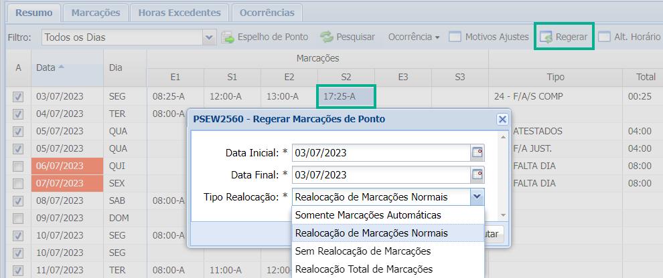Select Realocação Total de Marcações option
This screenshot has height=278, width=663.
click(x=388, y=269)
